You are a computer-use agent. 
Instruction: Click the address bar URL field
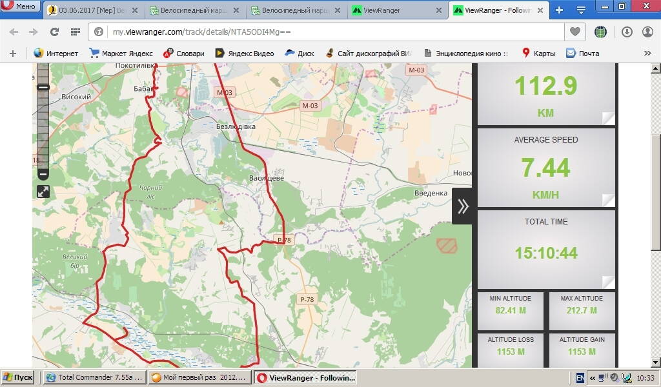click(323, 32)
